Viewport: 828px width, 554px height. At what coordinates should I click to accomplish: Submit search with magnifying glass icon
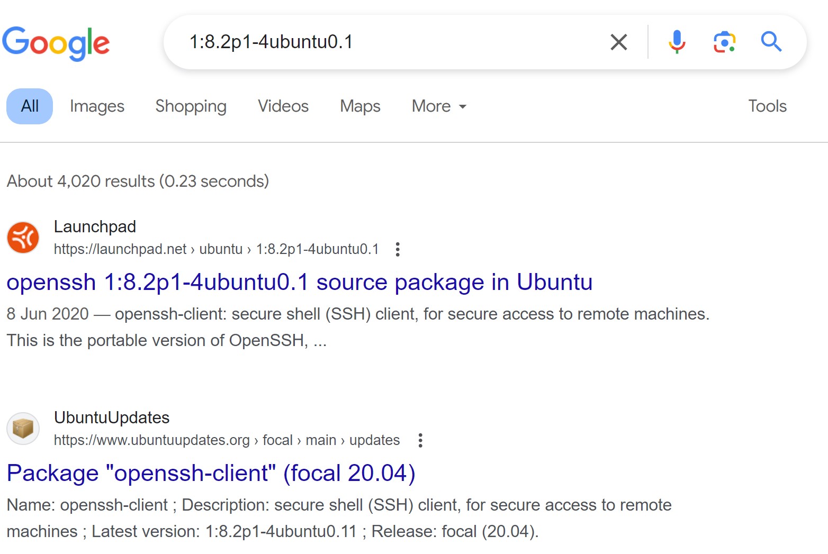[771, 41]
